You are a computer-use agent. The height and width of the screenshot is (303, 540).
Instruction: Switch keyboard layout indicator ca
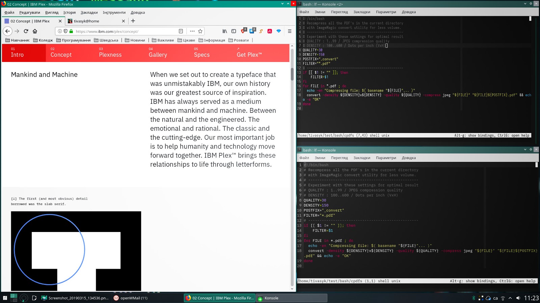point(495,298)
